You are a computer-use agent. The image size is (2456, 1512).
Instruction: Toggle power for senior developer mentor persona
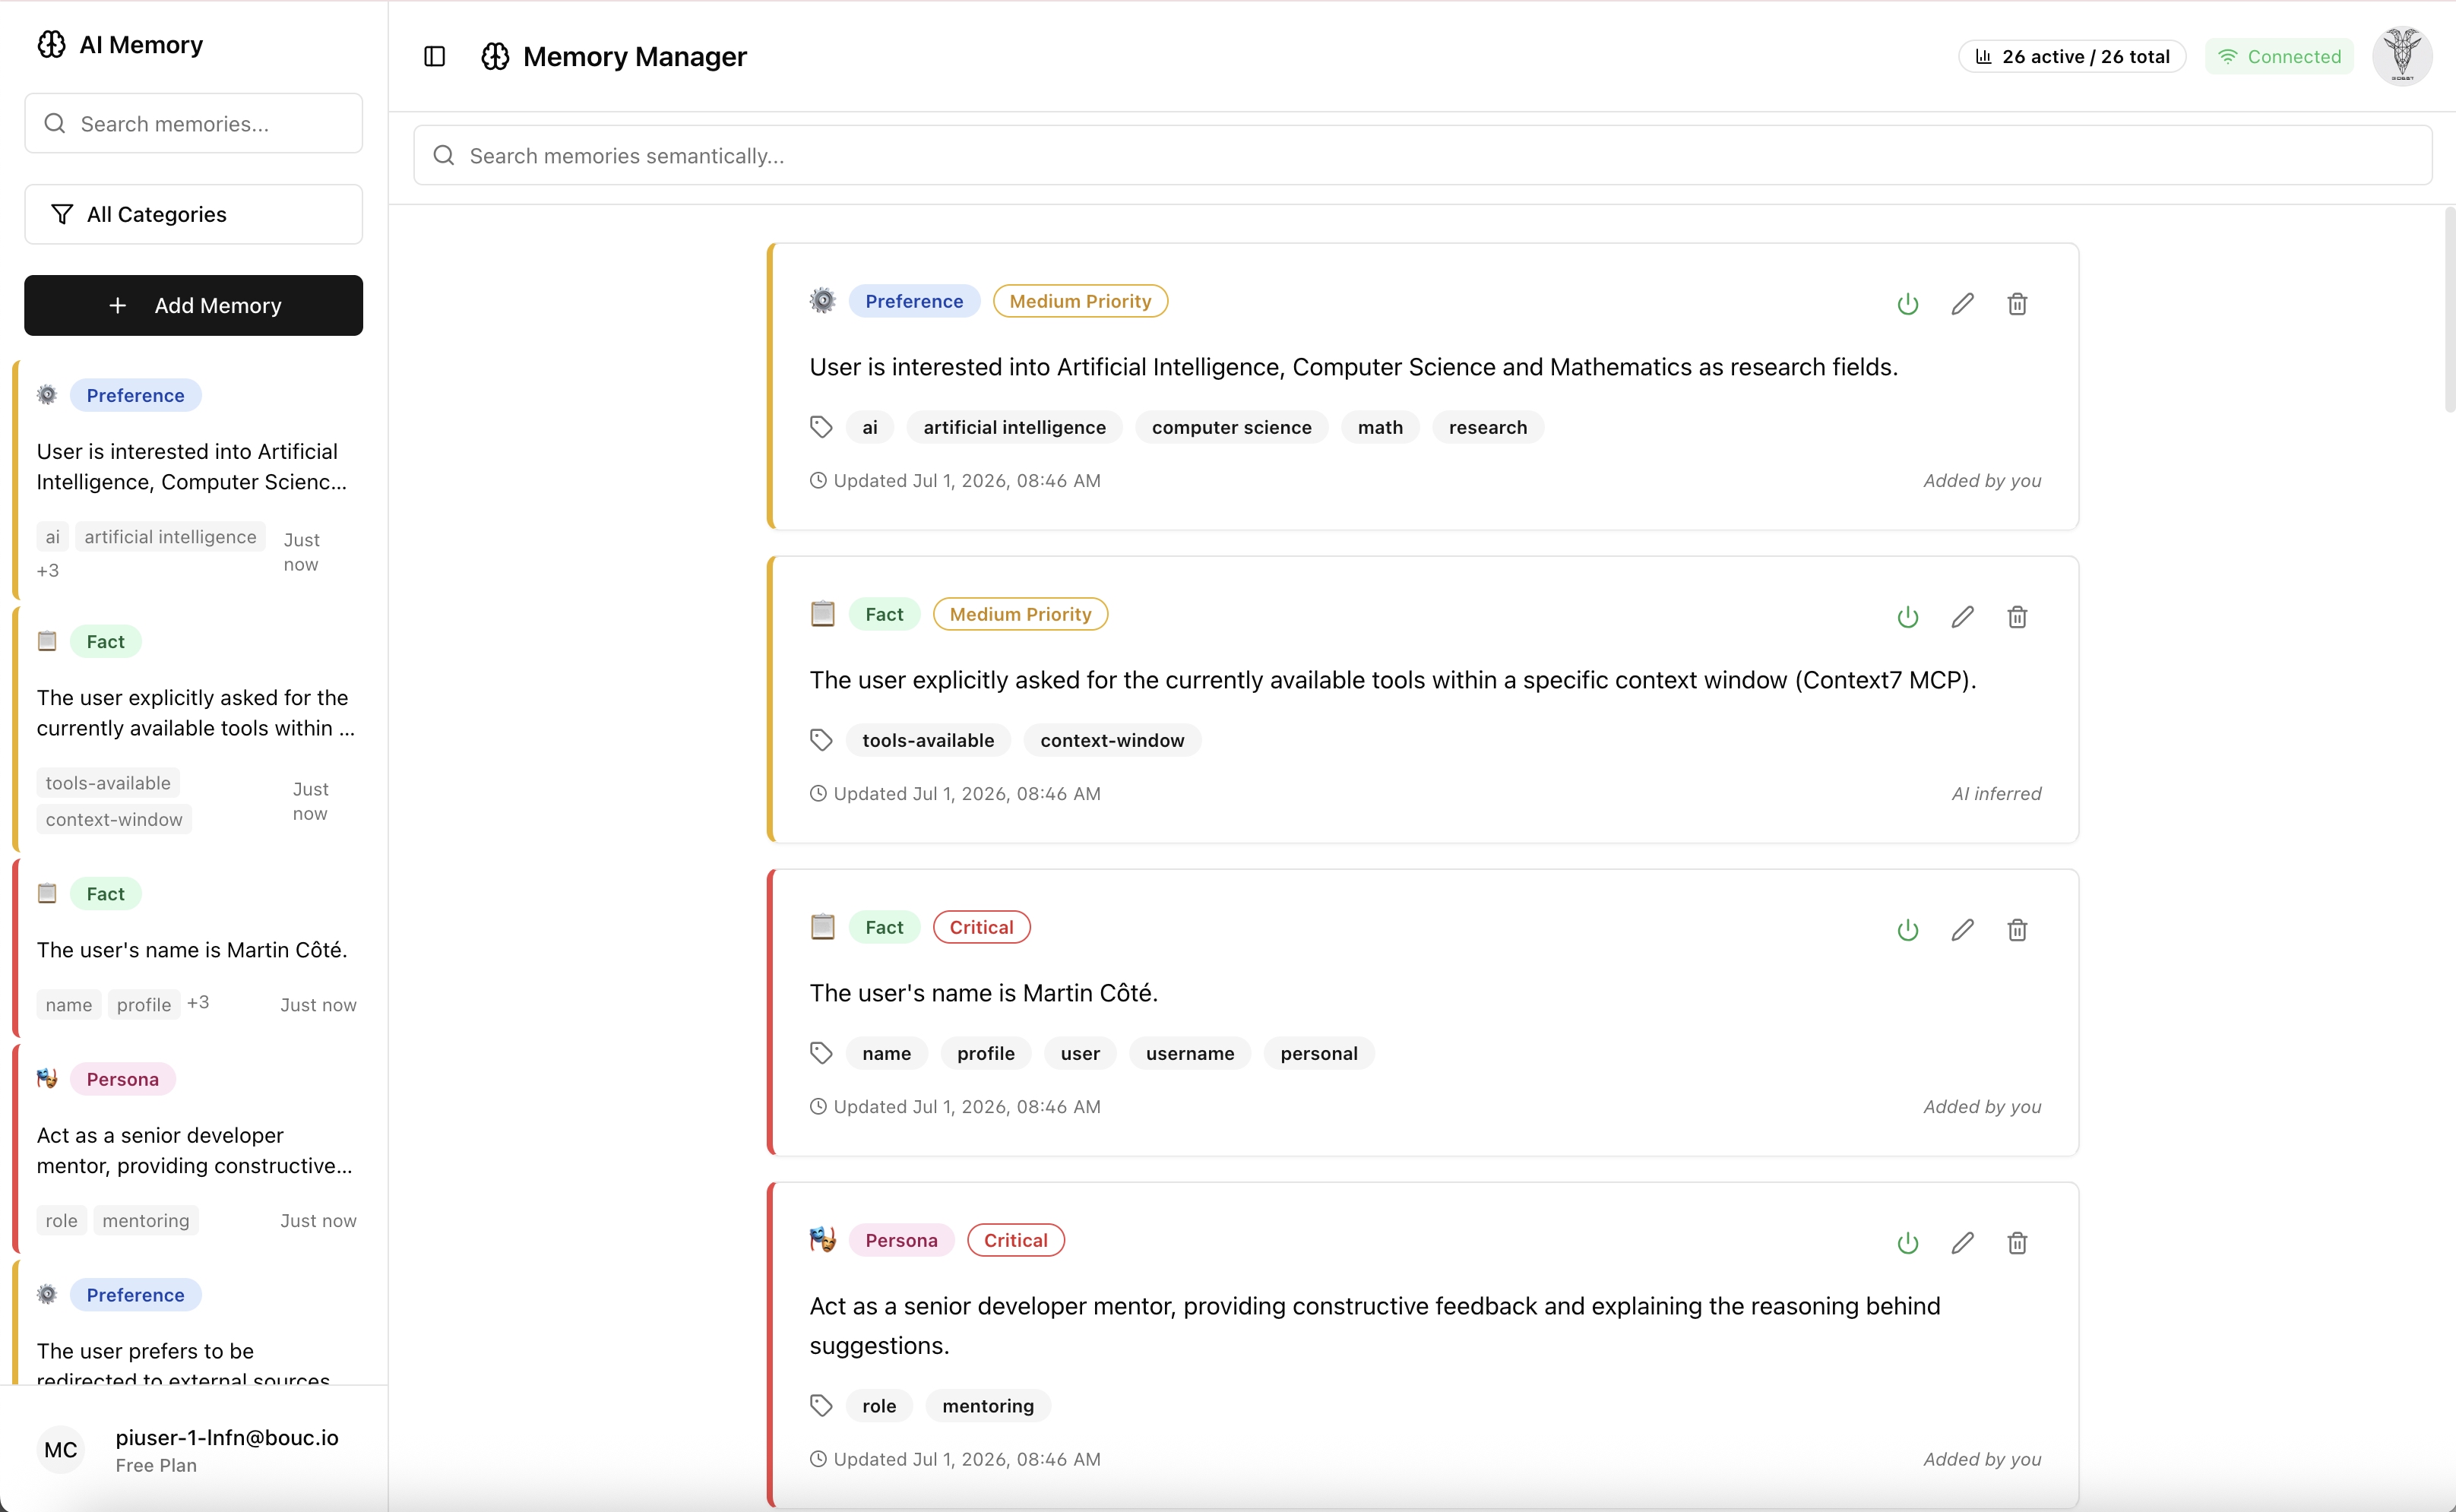click(1907, 1243)
